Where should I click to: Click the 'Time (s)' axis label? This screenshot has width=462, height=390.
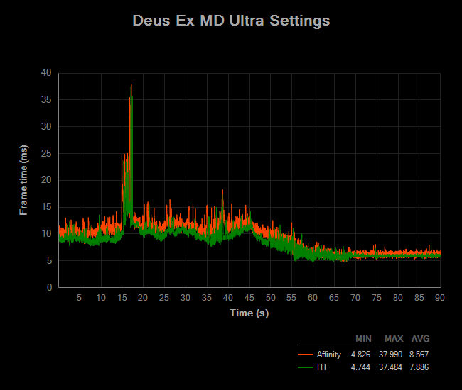click(x=249, y=313)
